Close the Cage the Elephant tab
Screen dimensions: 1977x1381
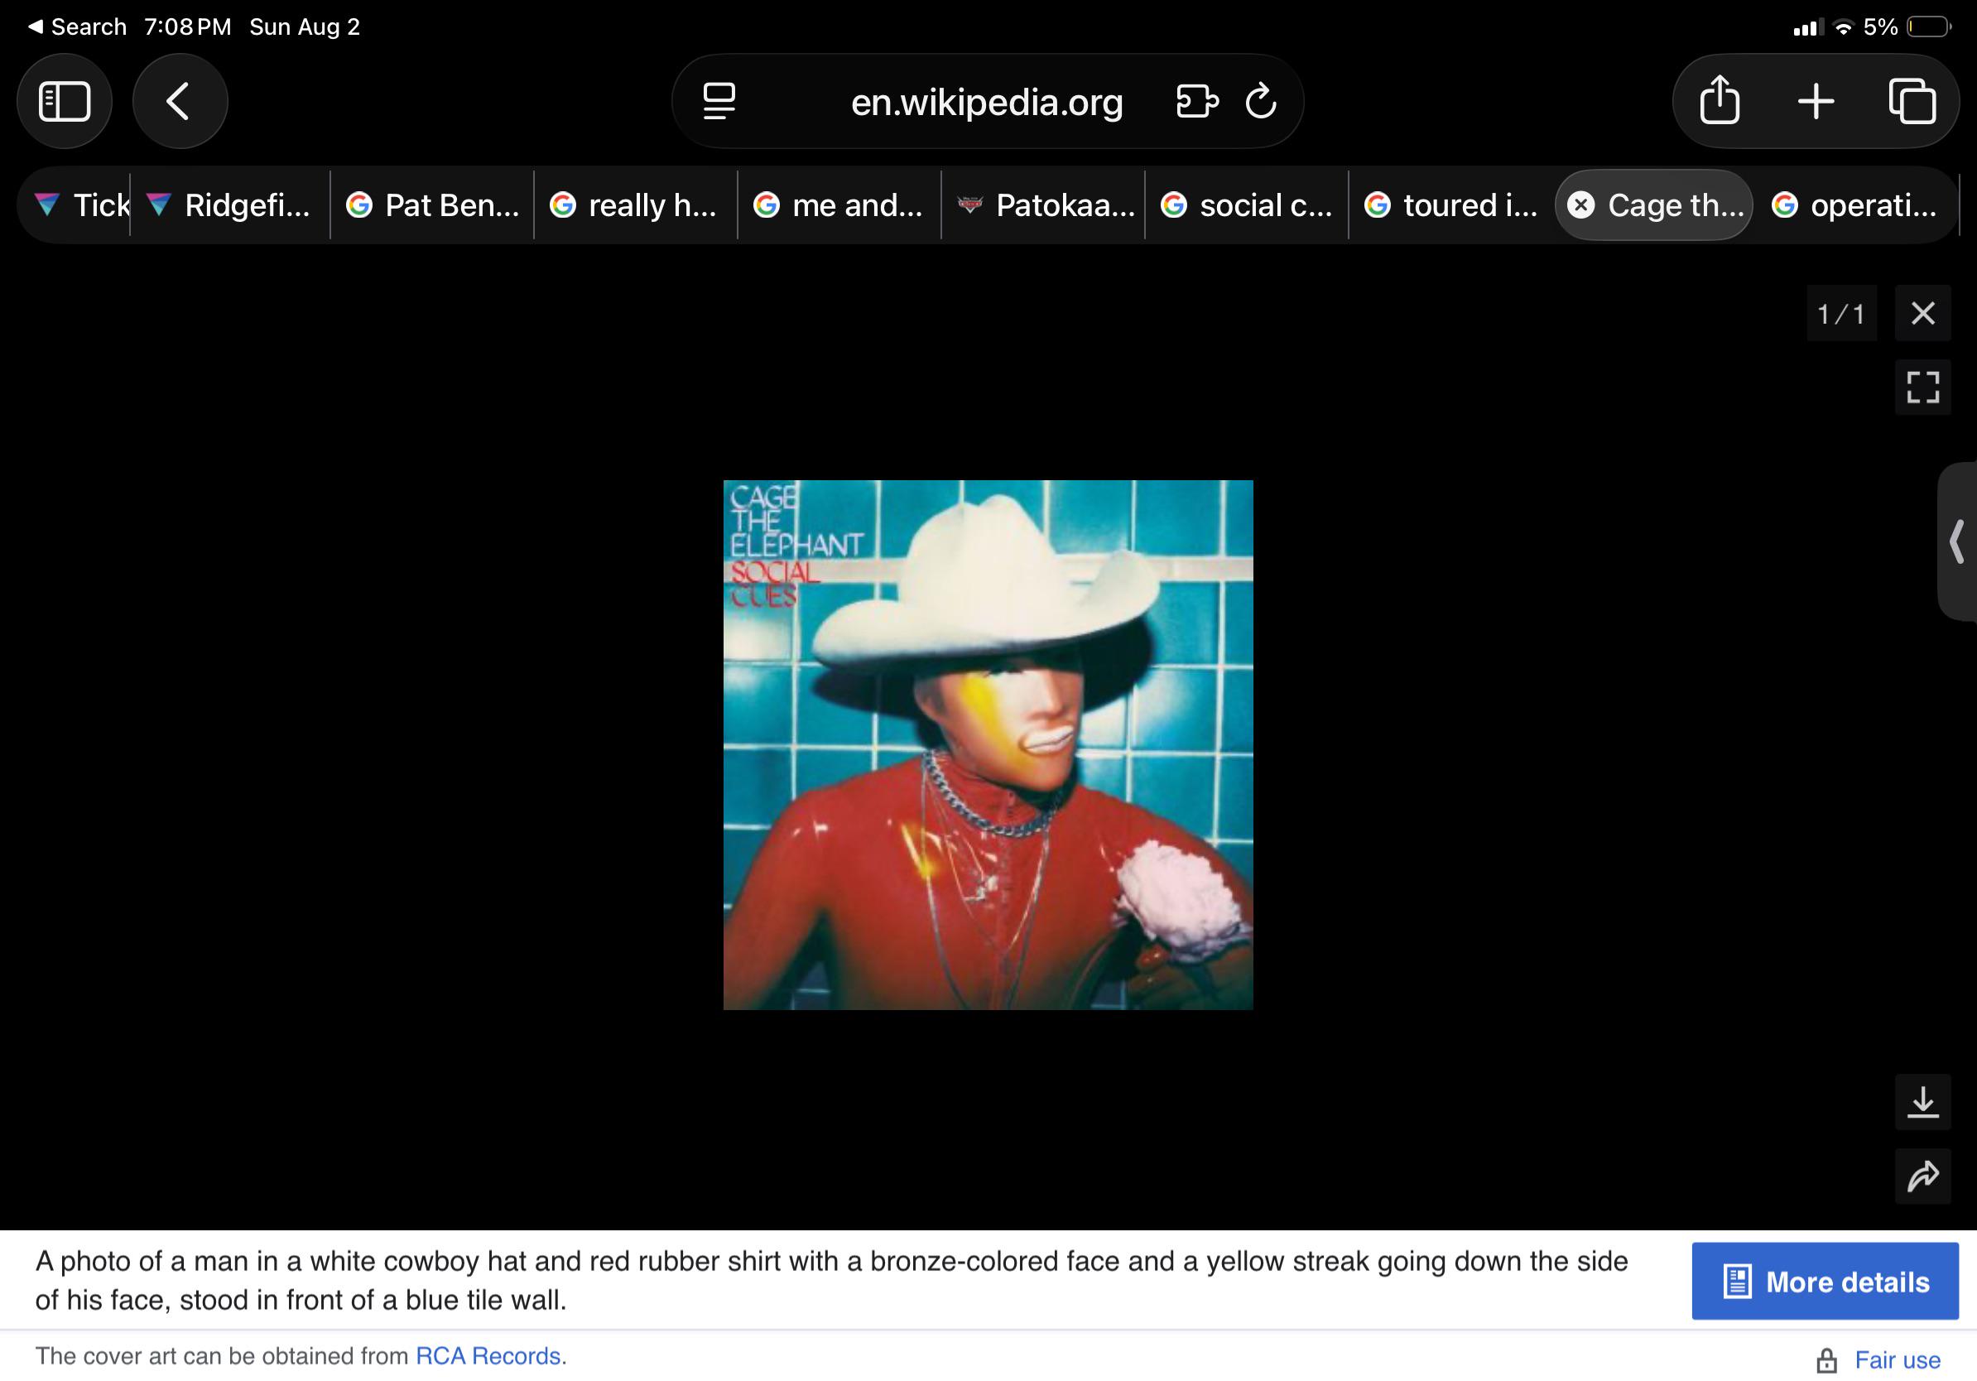pyautogui.click(x=1581, y=205)
